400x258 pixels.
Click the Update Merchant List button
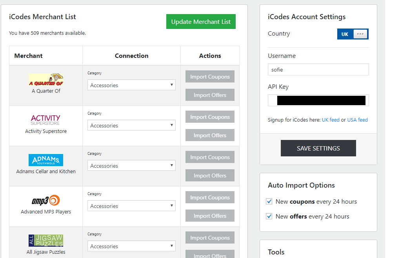point(201,21)
